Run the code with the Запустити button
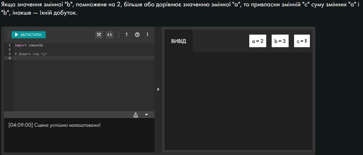363x155 pixels. (x=28, y=35)
